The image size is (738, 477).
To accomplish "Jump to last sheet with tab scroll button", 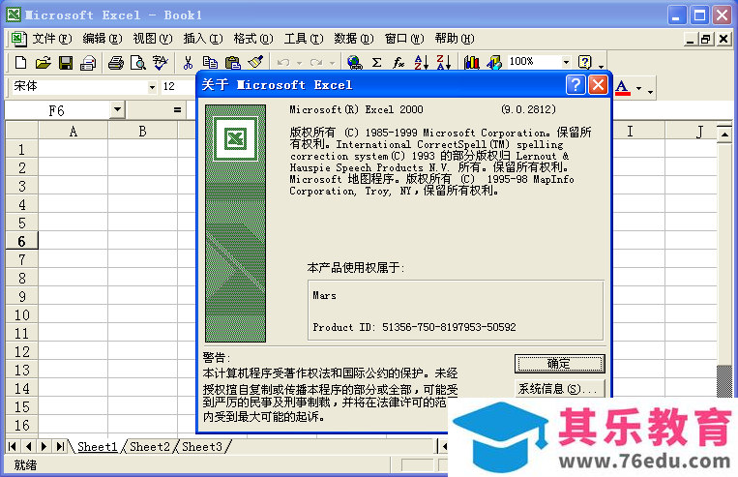I will 60,446.
